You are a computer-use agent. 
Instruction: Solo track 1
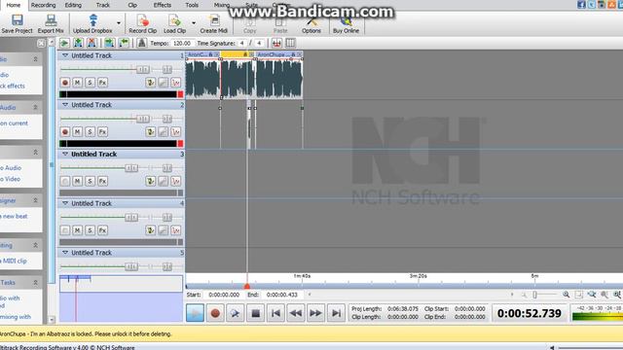point(91,83)
